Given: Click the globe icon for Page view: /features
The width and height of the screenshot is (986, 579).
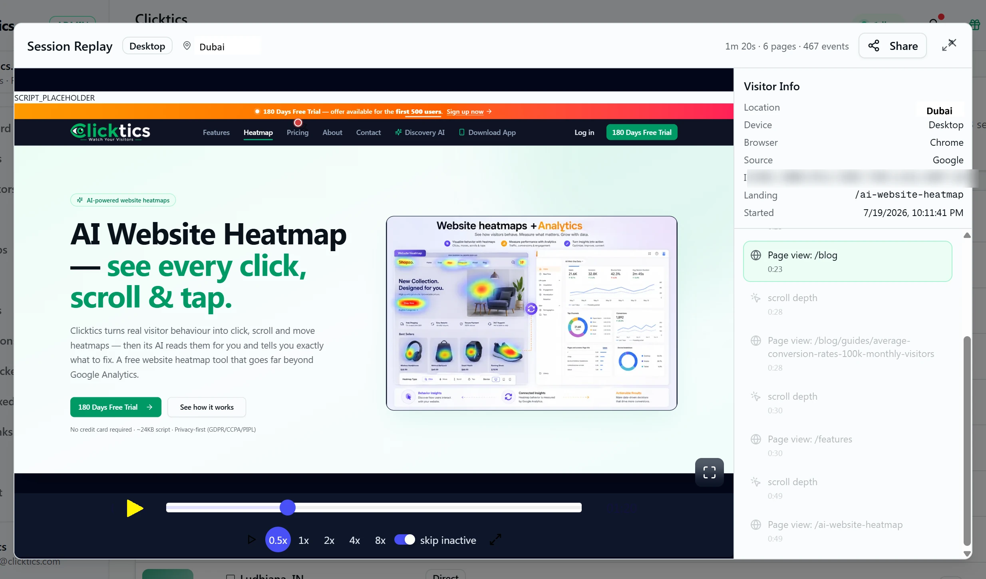Looking at the screenshot, I should click(x=755, y=439).
